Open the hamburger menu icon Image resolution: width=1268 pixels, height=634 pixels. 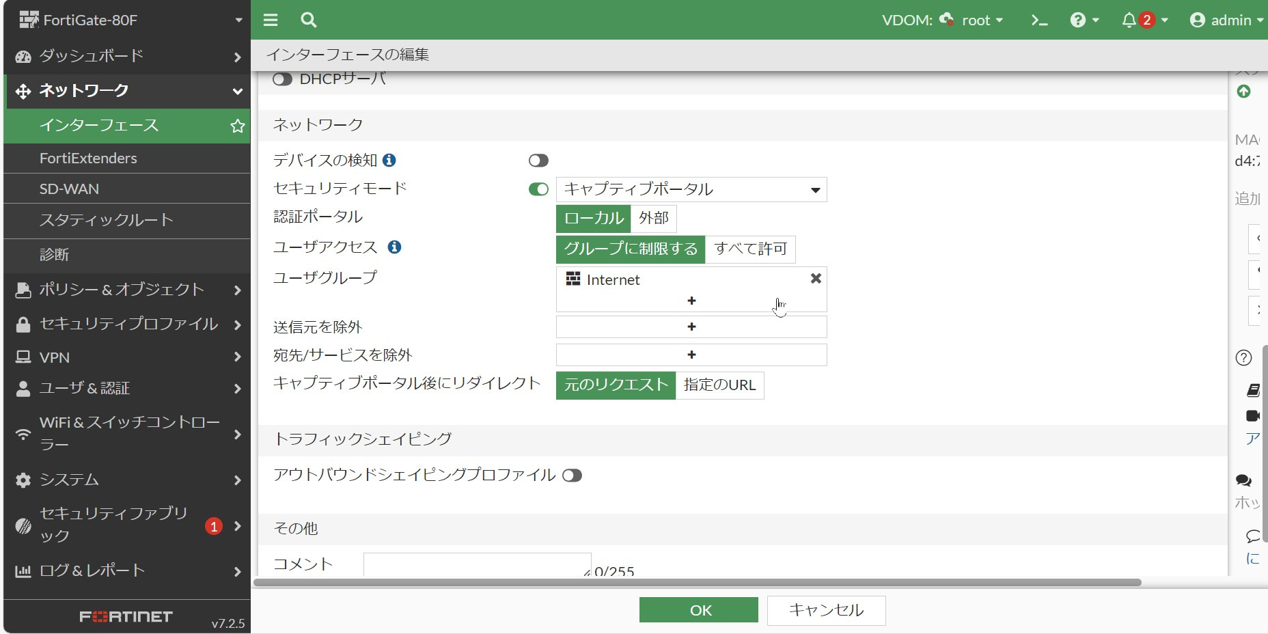coord(271,20)
